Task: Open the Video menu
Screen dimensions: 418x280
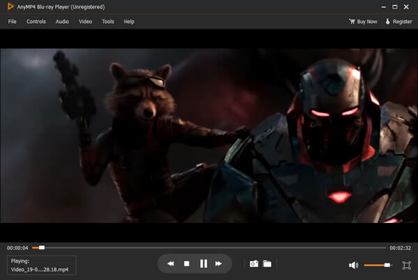Action: tap(85, 22)
